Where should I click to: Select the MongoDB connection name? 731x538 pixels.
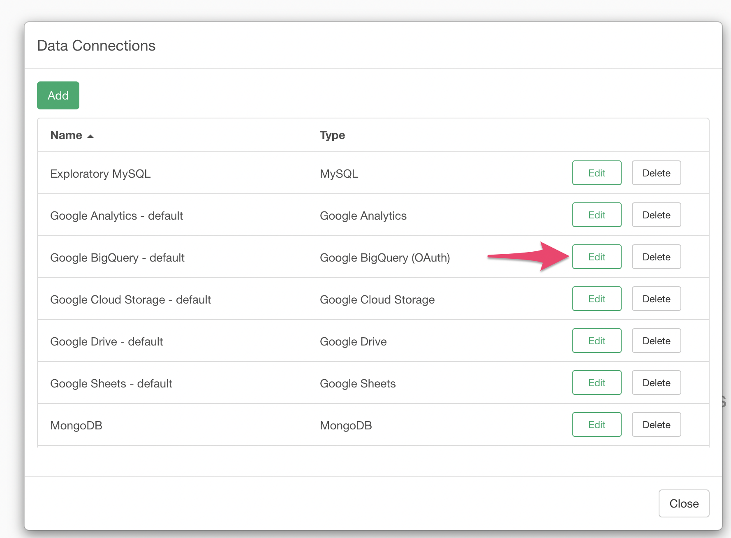click(76, 426)
